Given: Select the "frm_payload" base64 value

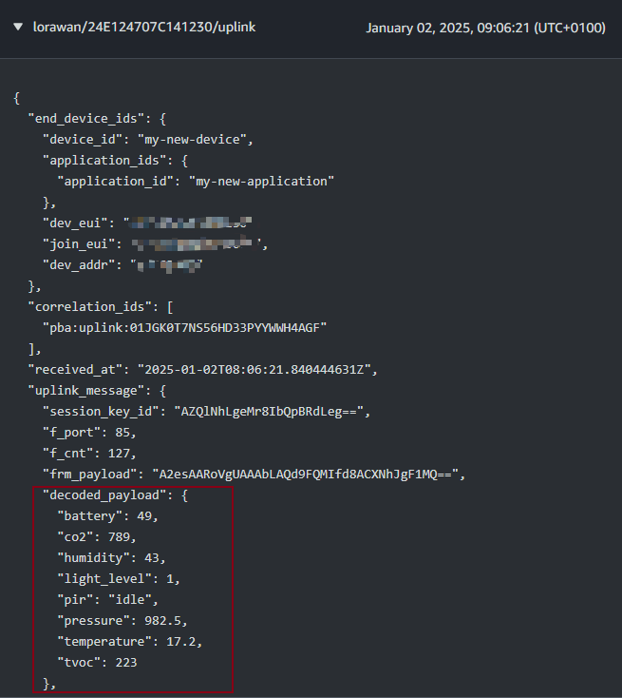Looking at the screenshot, I should [305, 475].
